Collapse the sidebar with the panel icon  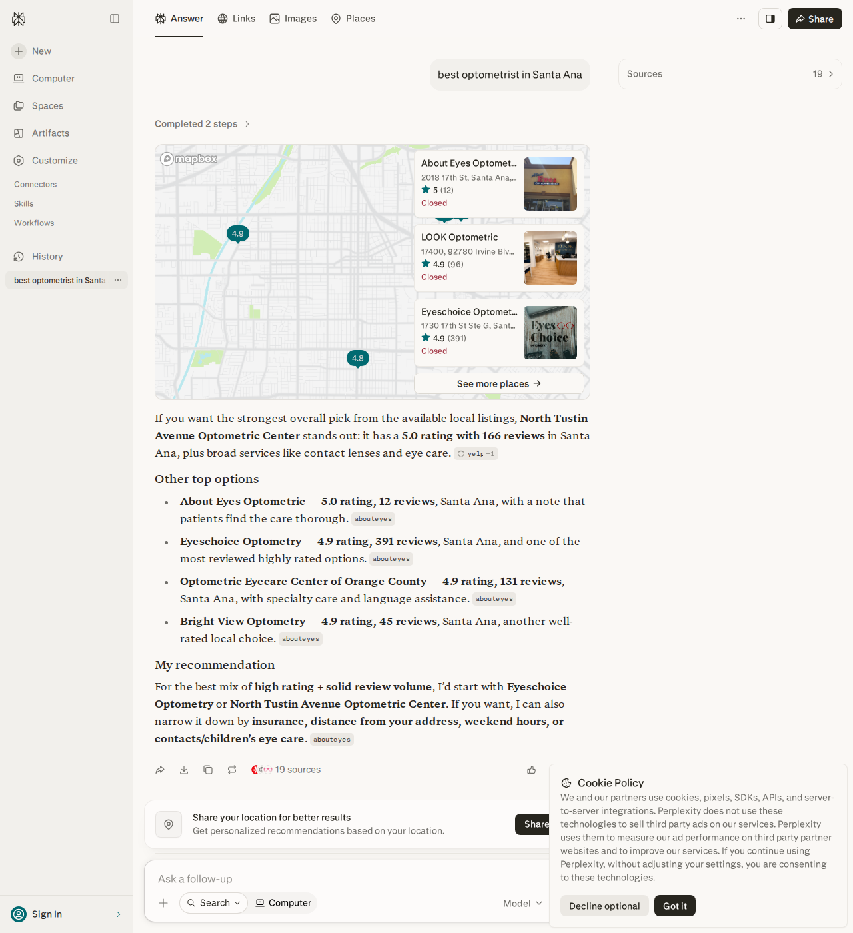tap(115, 19)
